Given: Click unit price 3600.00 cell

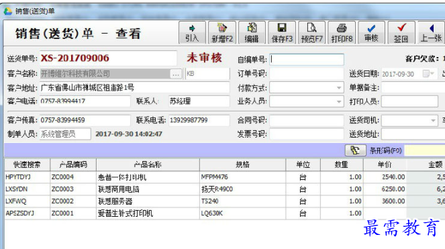Looking at the screenshot, I should [385, 201].
